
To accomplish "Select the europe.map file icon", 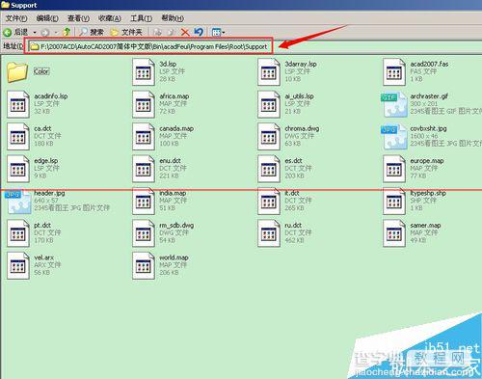I will [394, 169].
